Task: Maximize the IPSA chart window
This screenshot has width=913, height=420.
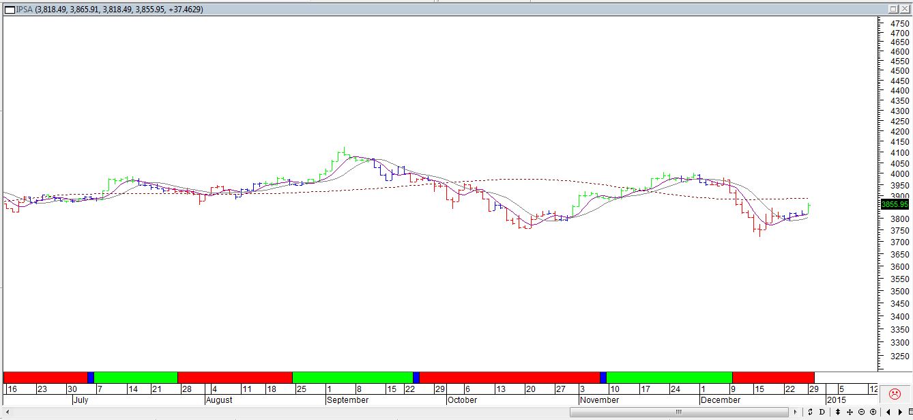Action: pos(894,9)
